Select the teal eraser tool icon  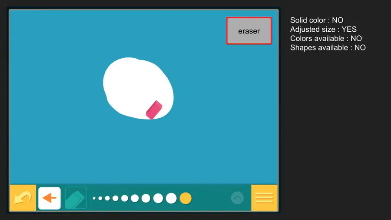tap(76, 198)
